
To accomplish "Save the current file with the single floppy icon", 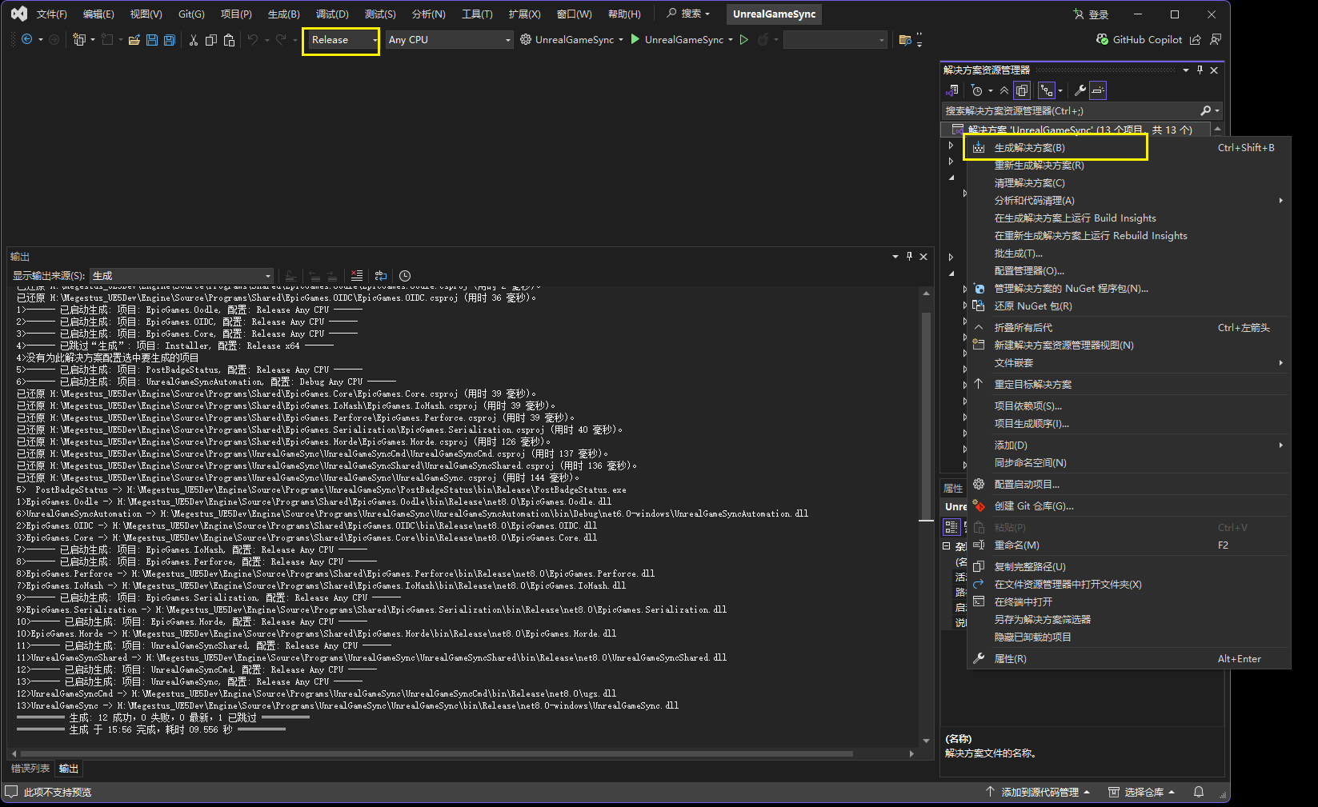I will pos(152,39).
